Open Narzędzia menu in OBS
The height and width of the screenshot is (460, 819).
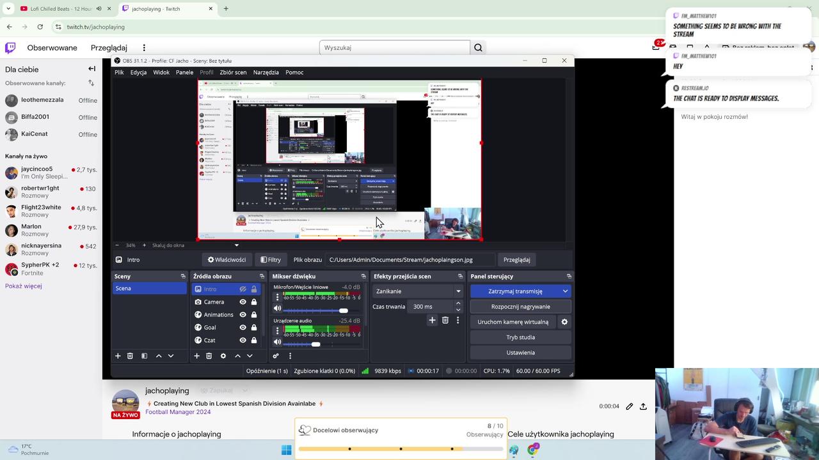[266, 72]
